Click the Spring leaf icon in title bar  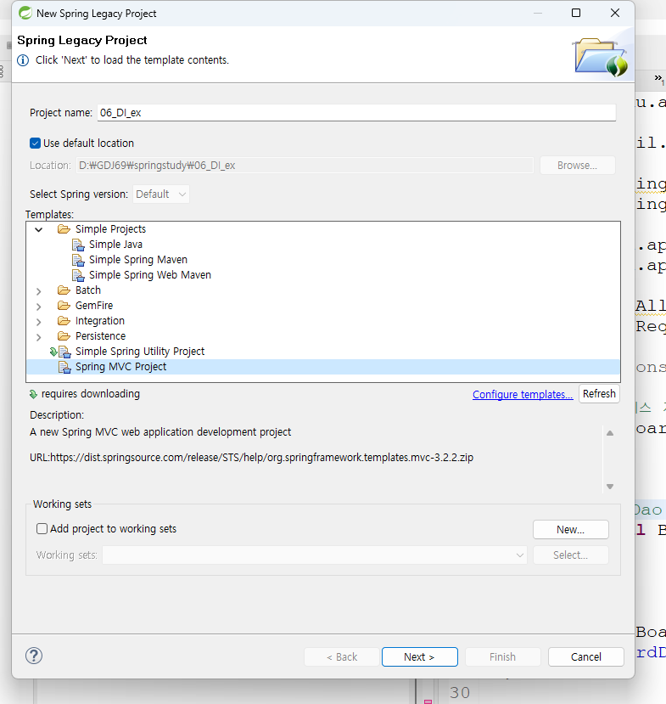[x=25, y=13]
